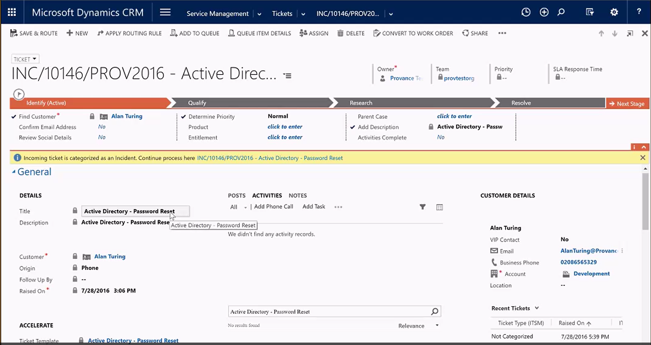Screen dimensions: 651x345
Task: Expand the Recent Tickets dropdown
Action: 537,308
